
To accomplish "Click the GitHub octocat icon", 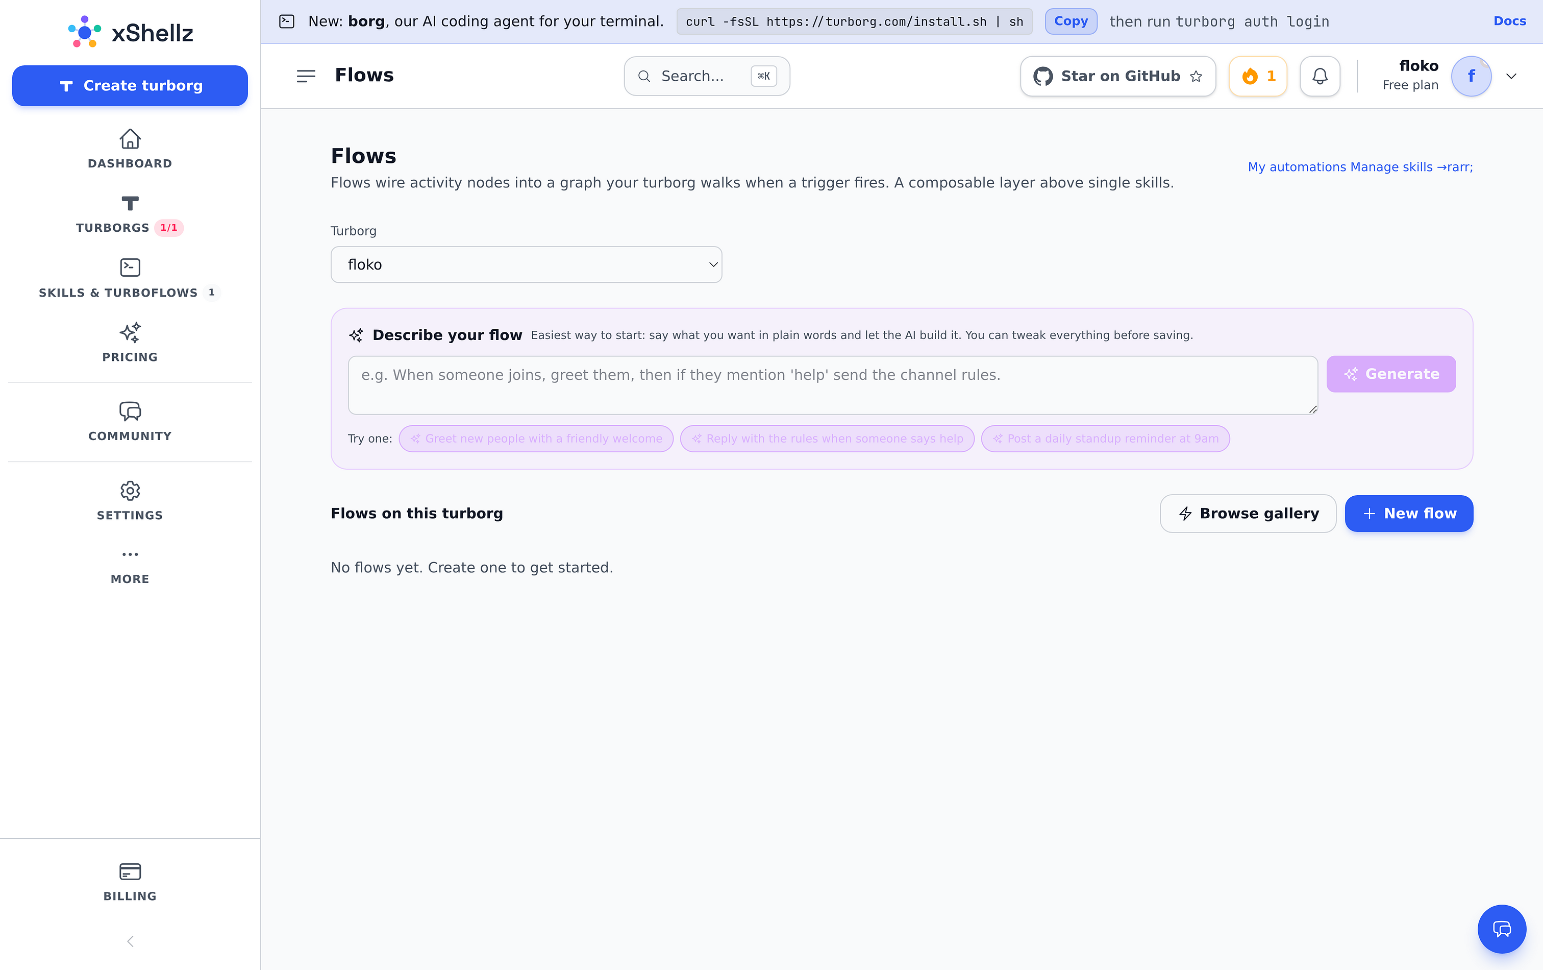I will point(1042,76).
